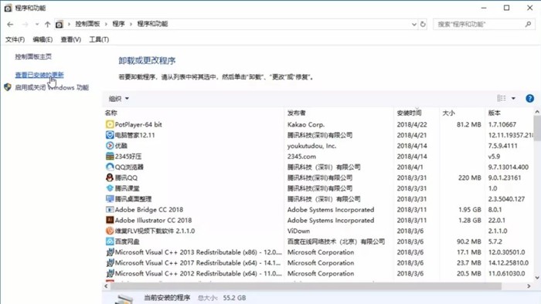
Task: Expand the chevron after 控制面板 breadcrumb
Action: (x=106, y=24)
